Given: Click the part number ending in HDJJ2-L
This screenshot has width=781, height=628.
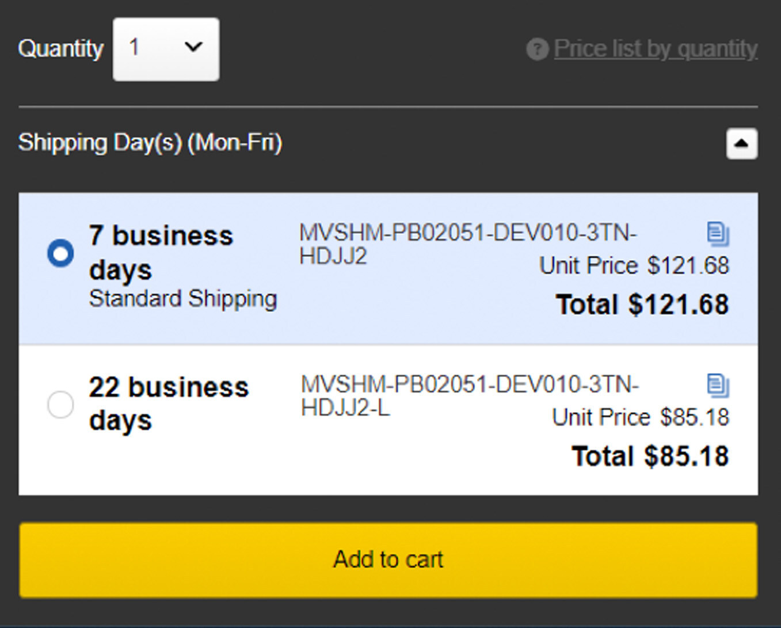Looking at the screenshot, I should point(469,395).
